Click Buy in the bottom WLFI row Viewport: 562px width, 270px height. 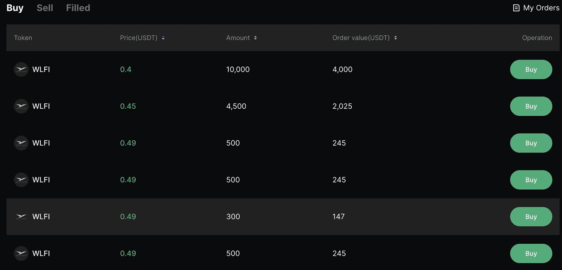531,253
